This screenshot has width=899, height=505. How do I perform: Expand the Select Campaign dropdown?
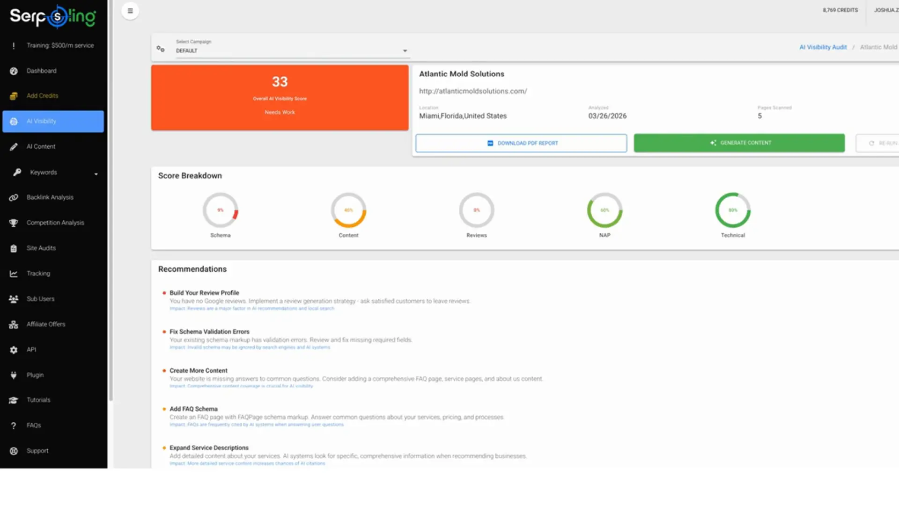point(405,50)
